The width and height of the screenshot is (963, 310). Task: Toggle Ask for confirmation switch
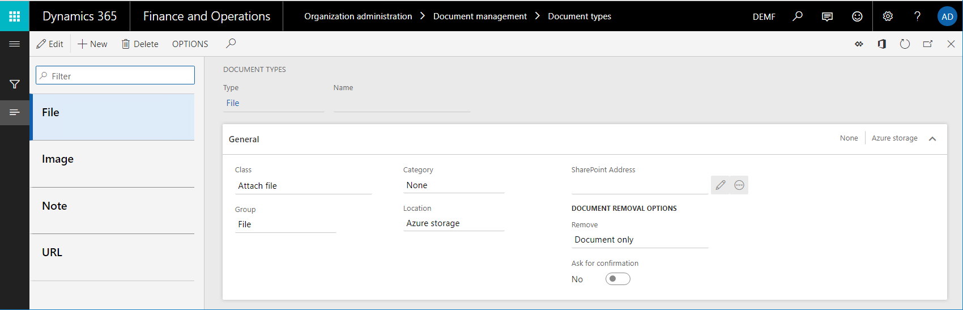[617, 279]
